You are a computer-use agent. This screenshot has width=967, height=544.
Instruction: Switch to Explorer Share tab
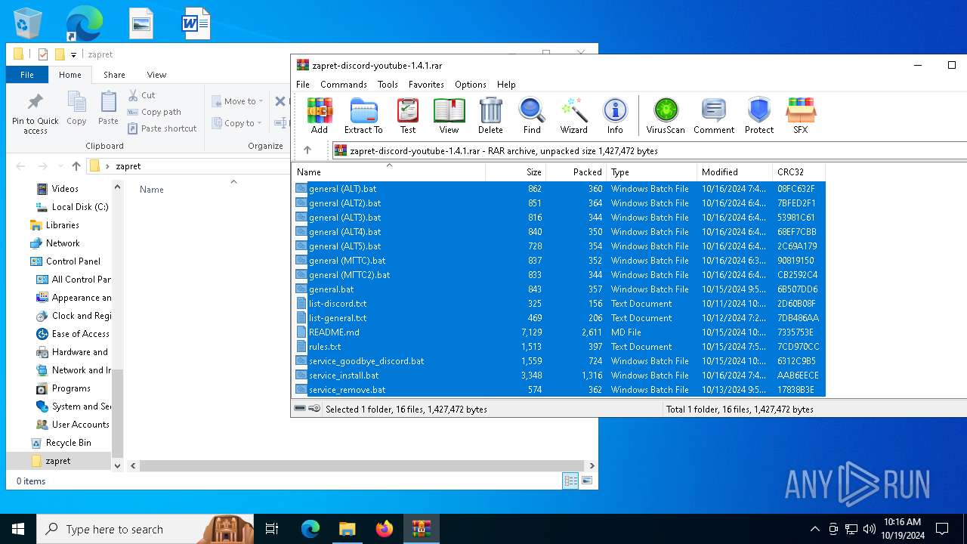[x=114, y=75]
